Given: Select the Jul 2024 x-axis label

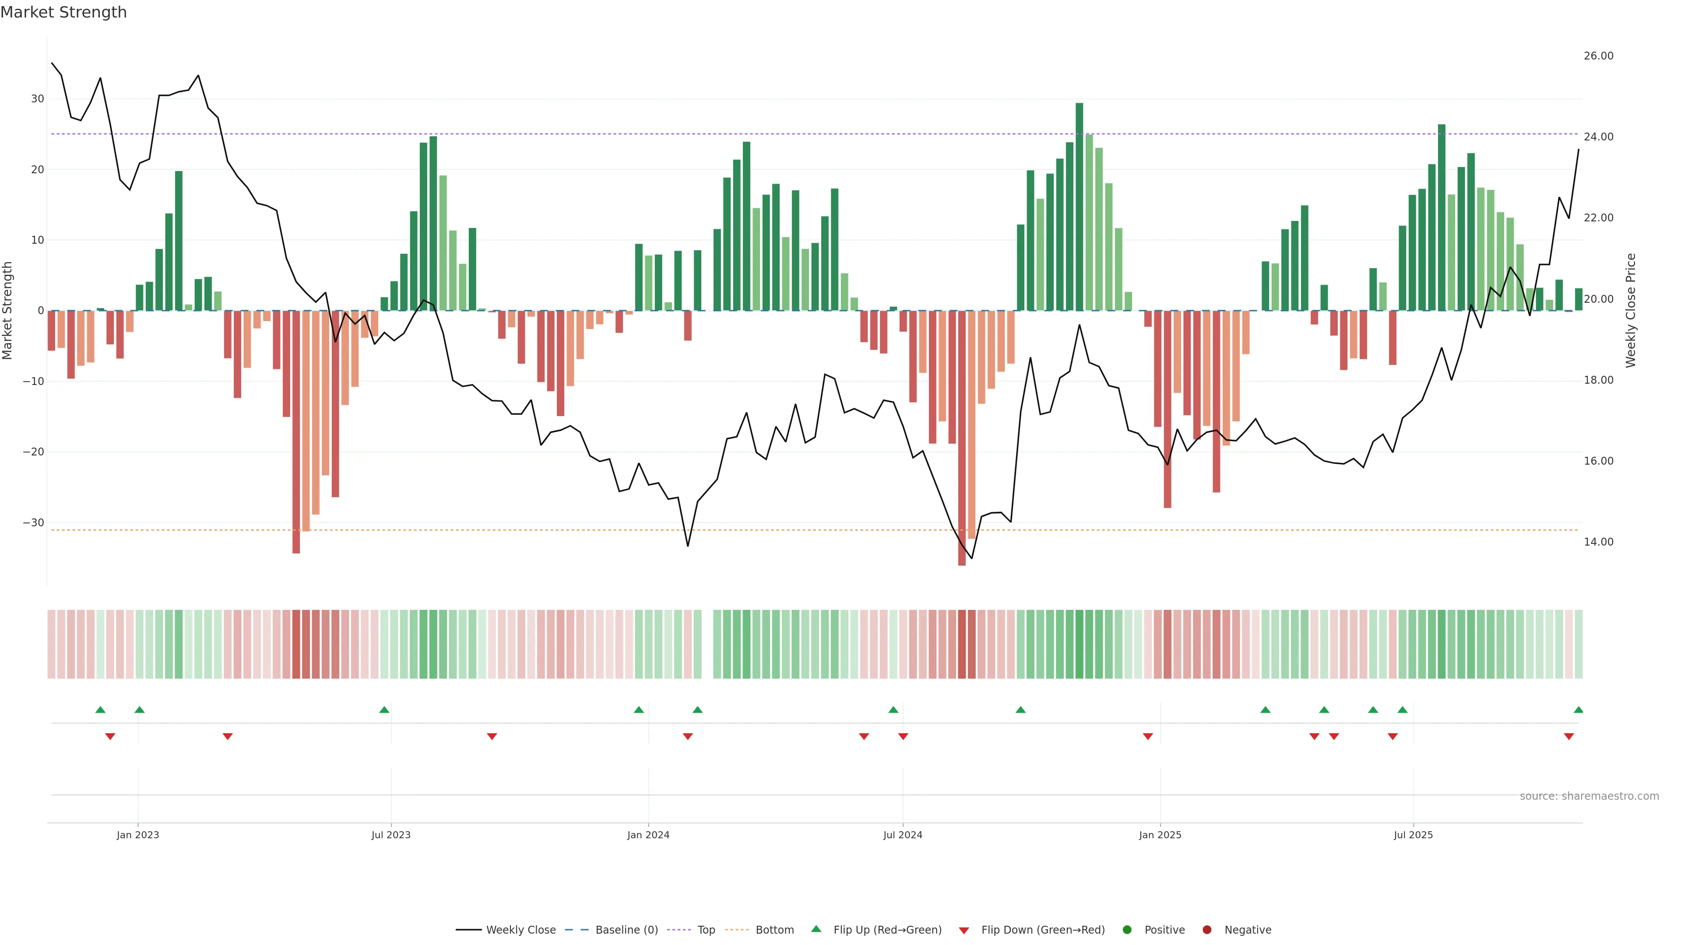Looking at the screenshot, I should [903, 835].
